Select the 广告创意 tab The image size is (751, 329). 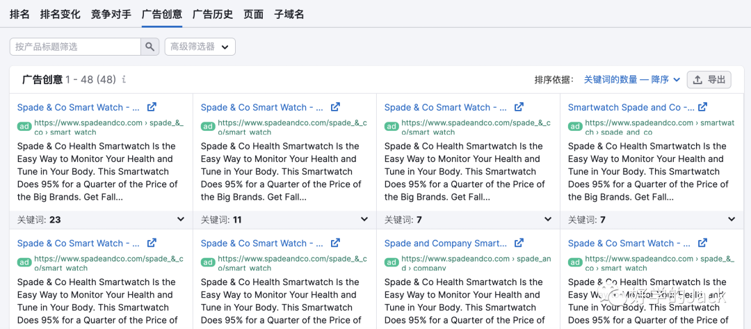(x=162, y=14)
